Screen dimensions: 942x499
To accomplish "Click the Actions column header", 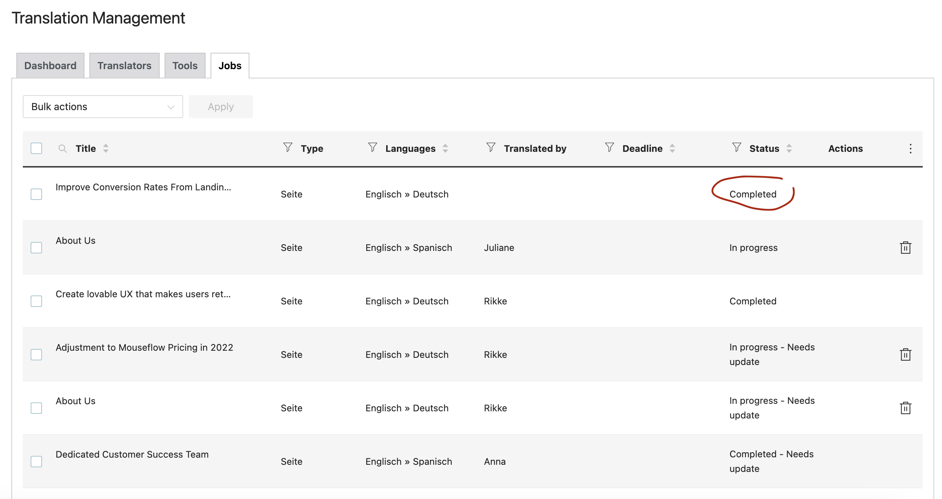I will (845, 148).
